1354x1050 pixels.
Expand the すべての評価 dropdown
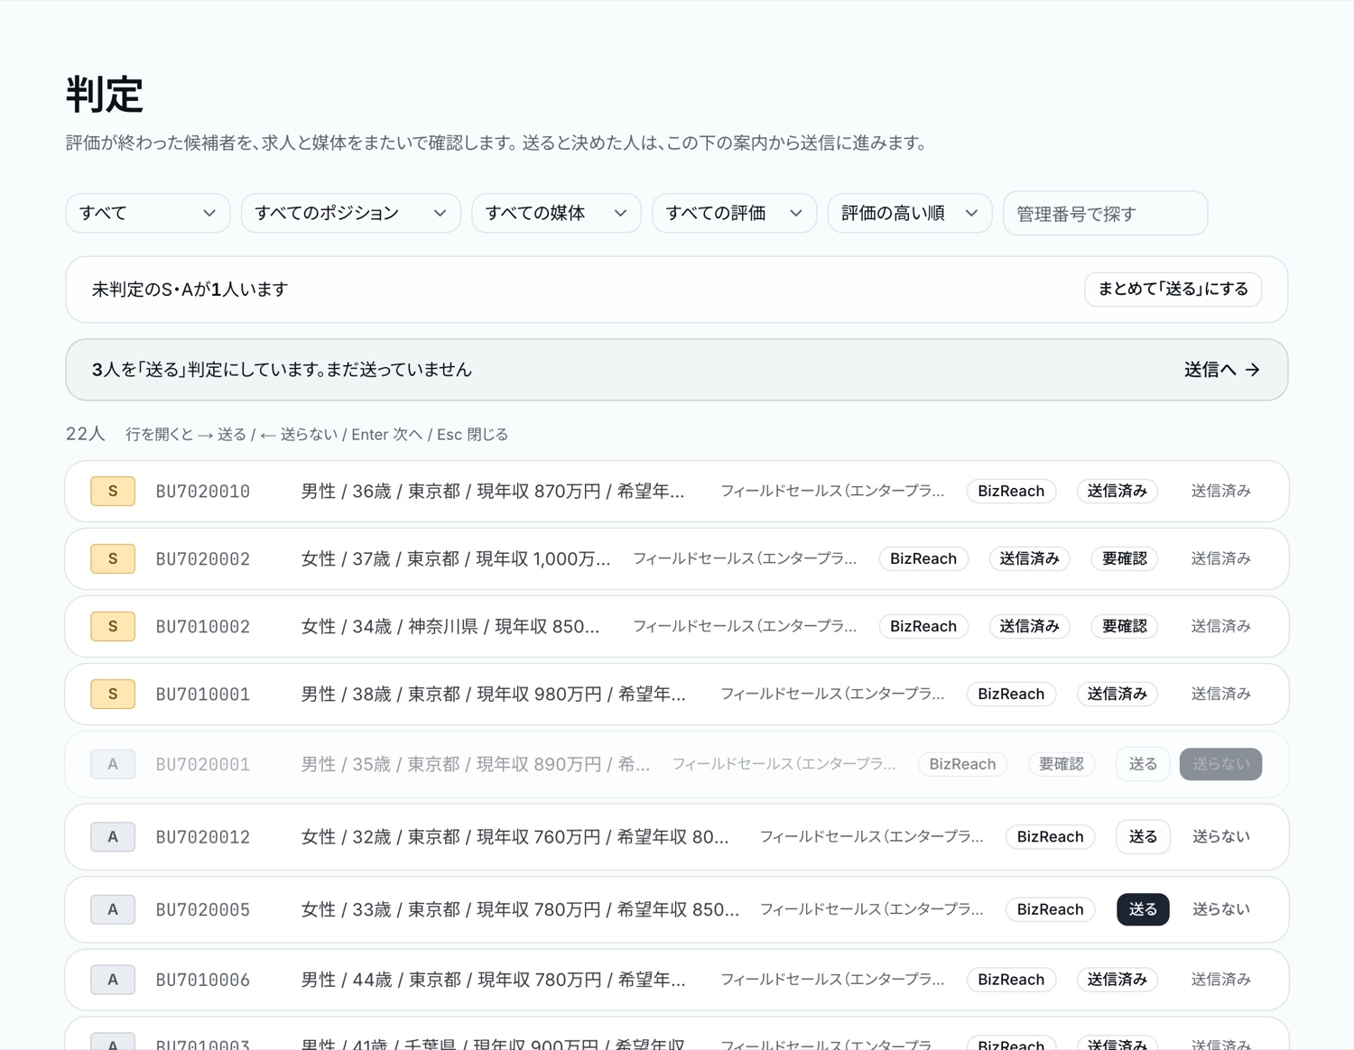click(x=734, y=214)
